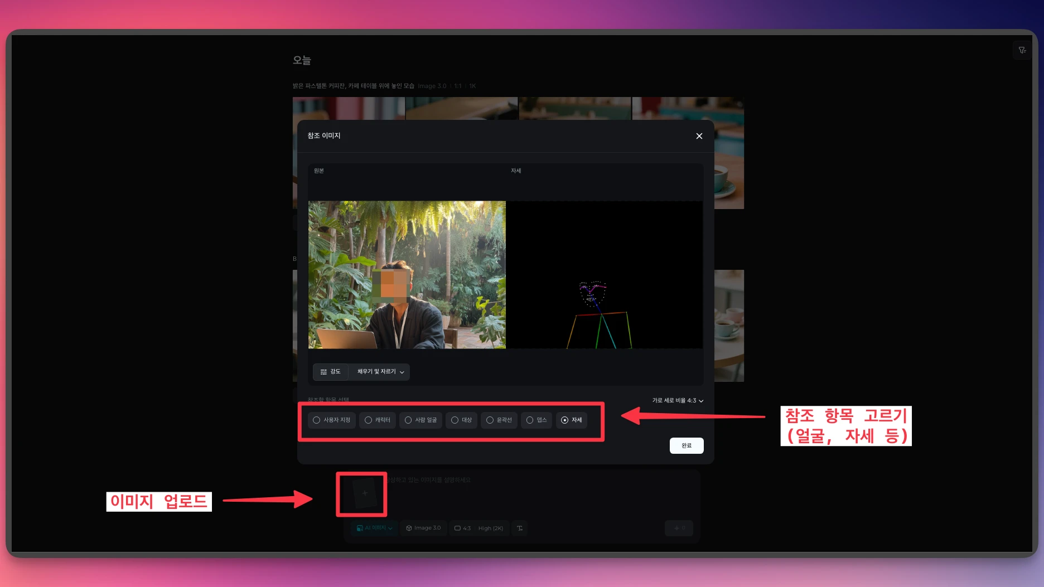Click the original jungle photo preview
1044x587 pixels.
click(x=407, y=275)
